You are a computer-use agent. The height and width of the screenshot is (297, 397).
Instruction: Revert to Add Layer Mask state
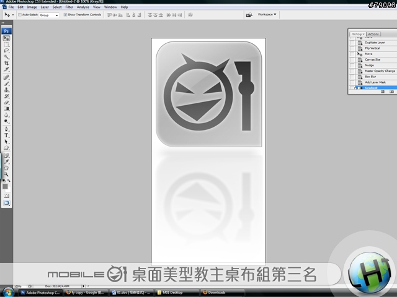[x=377, y=82]
